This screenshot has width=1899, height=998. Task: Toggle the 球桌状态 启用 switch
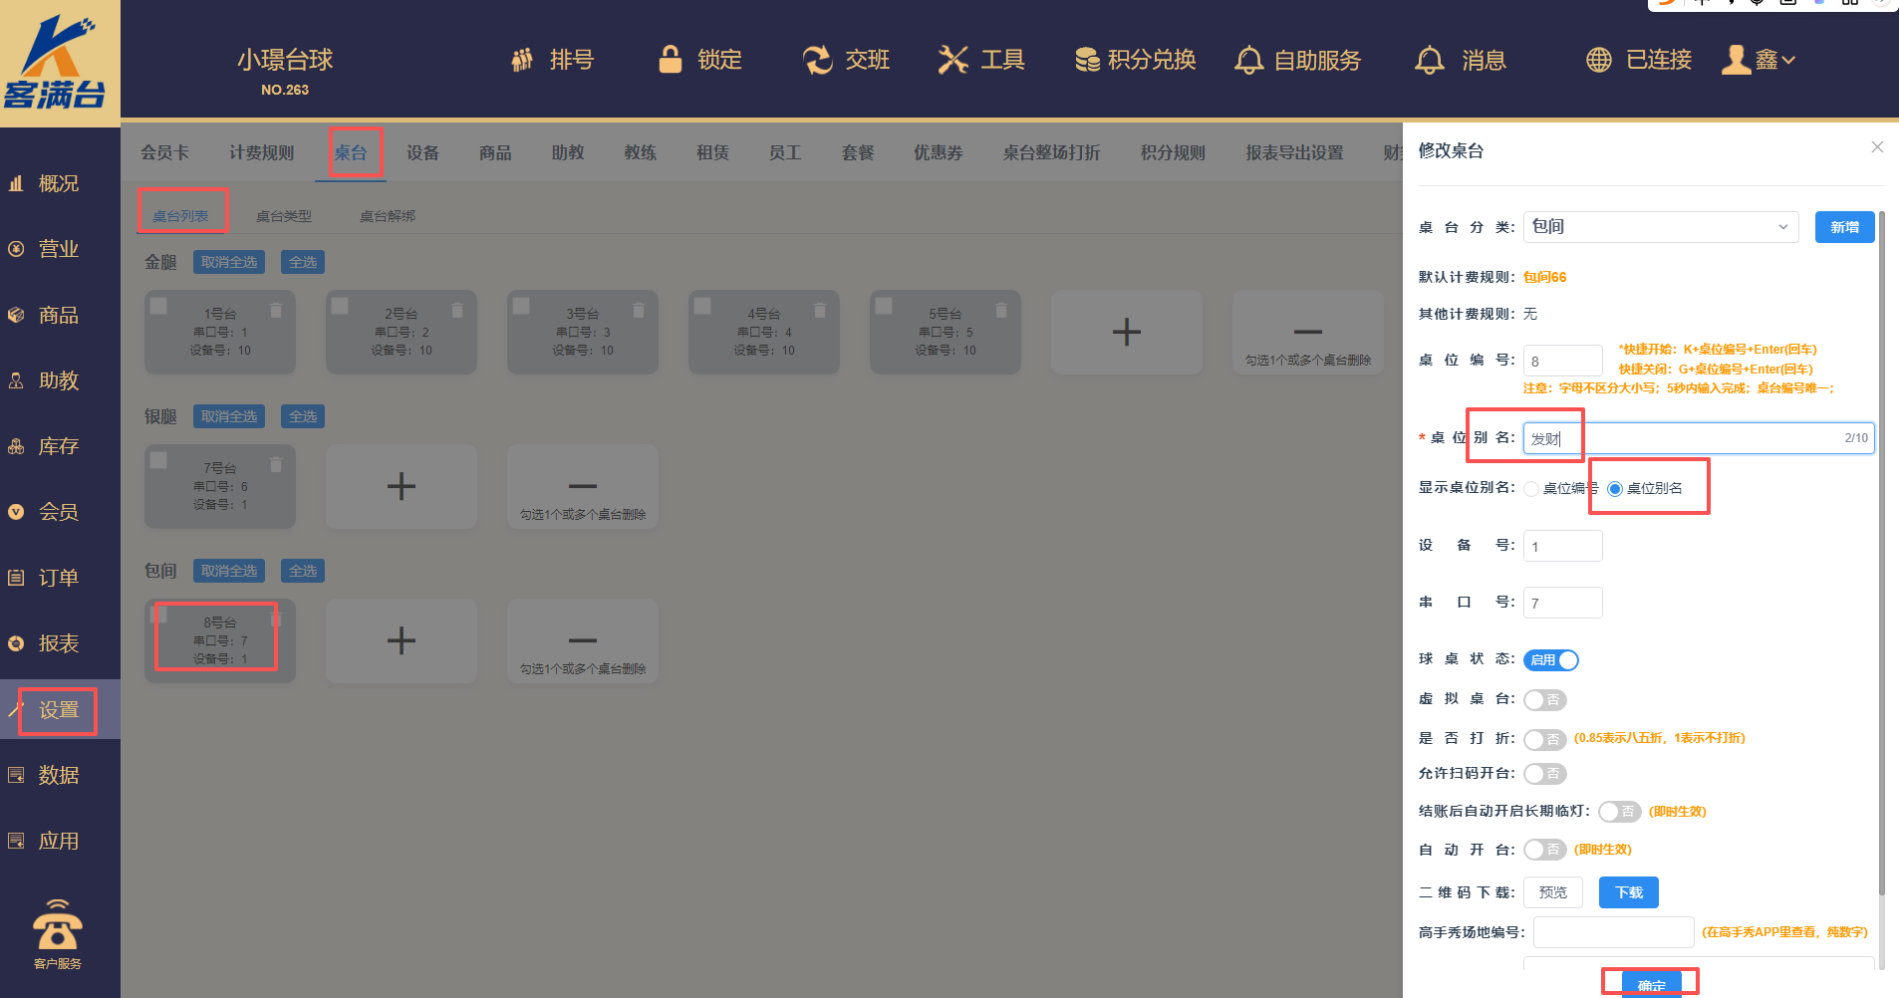(1550, 660)
